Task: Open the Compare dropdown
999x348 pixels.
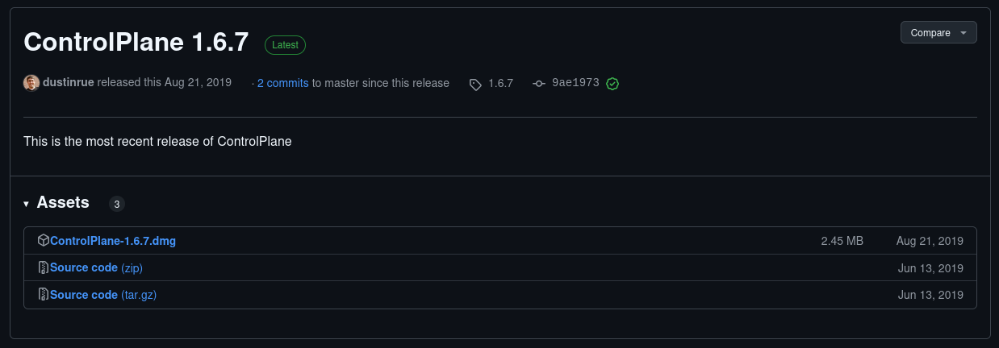Action: [x=938, y=32]
